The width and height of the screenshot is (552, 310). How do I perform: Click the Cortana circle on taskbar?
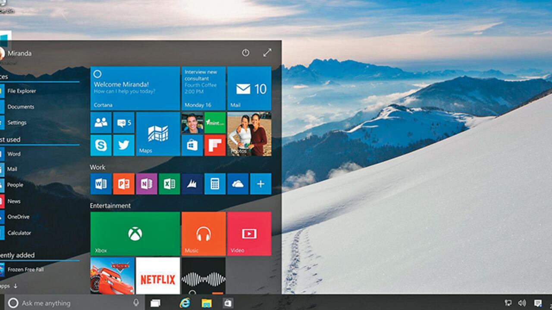[13, 303]
